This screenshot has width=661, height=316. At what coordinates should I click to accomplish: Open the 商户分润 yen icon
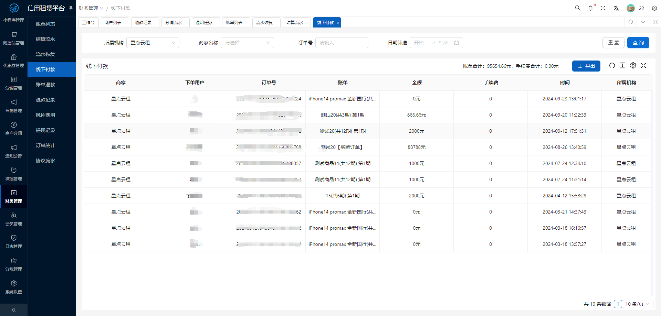tap(14, 125)
